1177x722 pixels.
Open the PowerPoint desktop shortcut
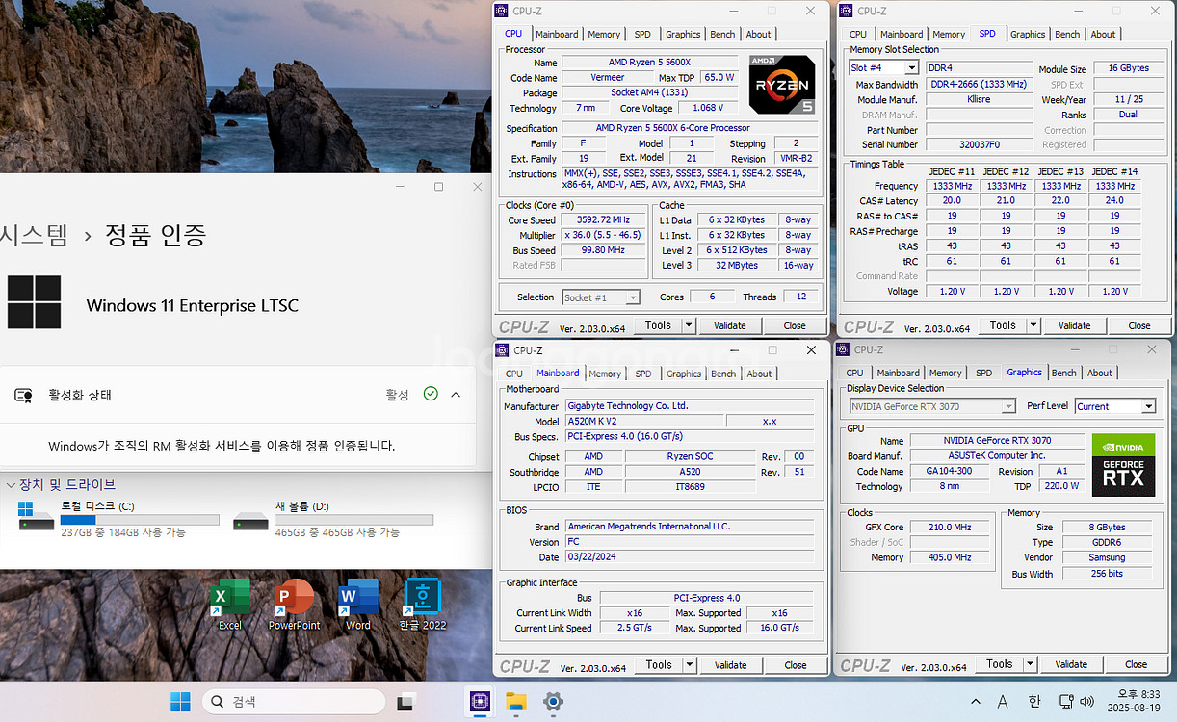click(x=294, y=605)
